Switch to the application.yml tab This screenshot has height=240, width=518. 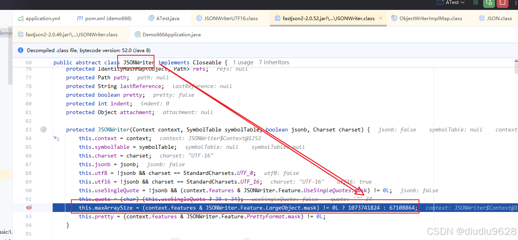39,18
